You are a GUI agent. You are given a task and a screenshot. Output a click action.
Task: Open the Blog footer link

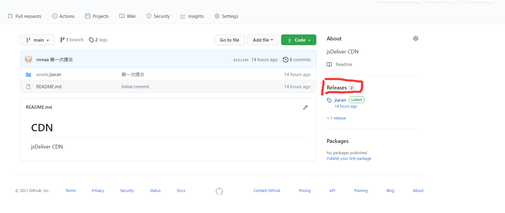tap(390, 191)
